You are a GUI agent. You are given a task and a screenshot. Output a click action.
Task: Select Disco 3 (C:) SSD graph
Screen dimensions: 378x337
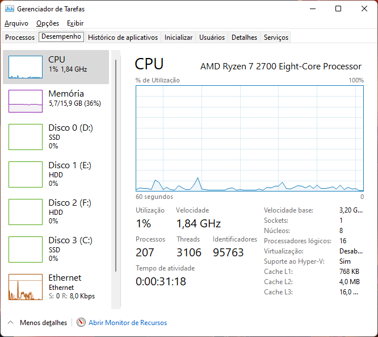26,249
